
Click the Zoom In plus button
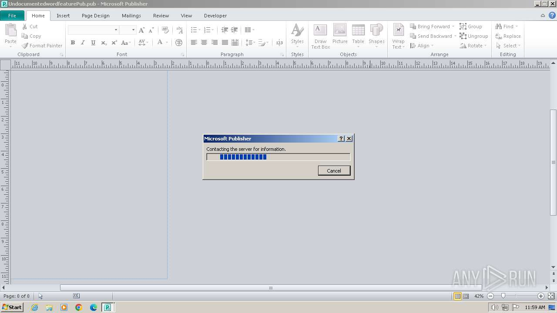click(x=541, y=296)
